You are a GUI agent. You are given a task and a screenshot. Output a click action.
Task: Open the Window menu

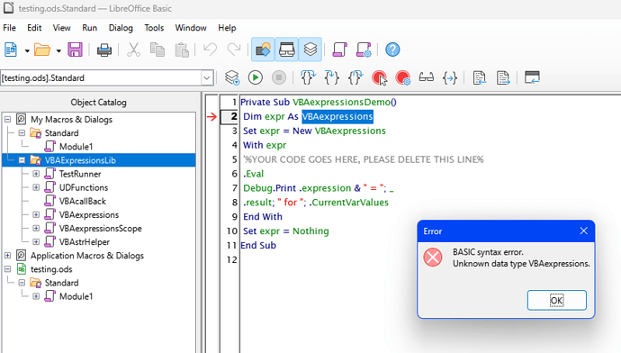(191, 28)
